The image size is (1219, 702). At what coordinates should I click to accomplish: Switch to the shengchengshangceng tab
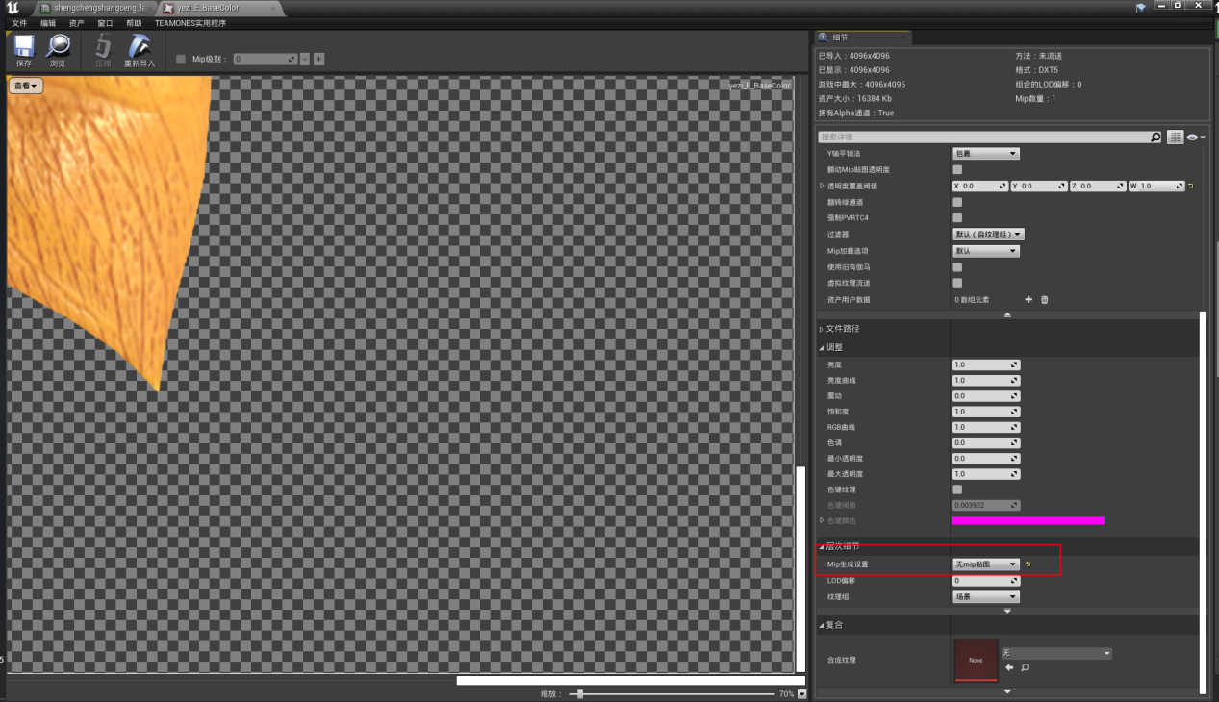pos(98,8)
